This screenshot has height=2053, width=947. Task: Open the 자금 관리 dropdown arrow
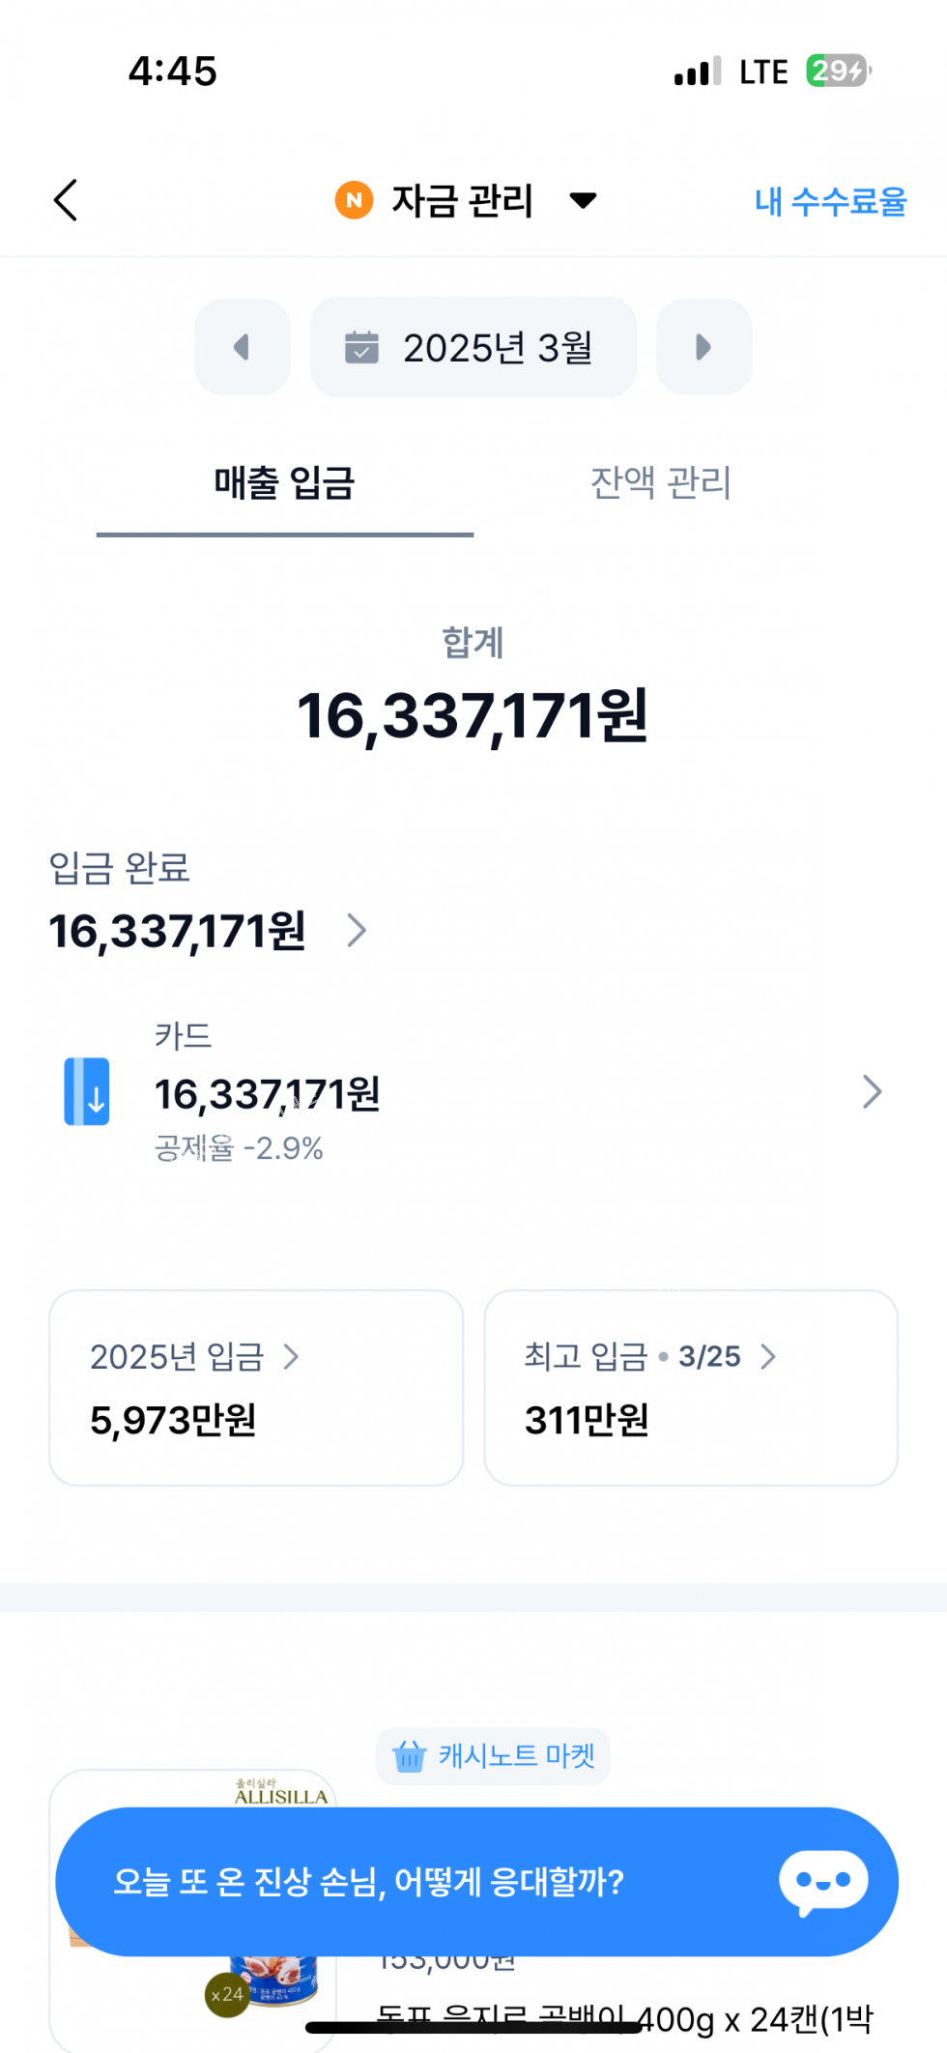(x=583, y=201)
